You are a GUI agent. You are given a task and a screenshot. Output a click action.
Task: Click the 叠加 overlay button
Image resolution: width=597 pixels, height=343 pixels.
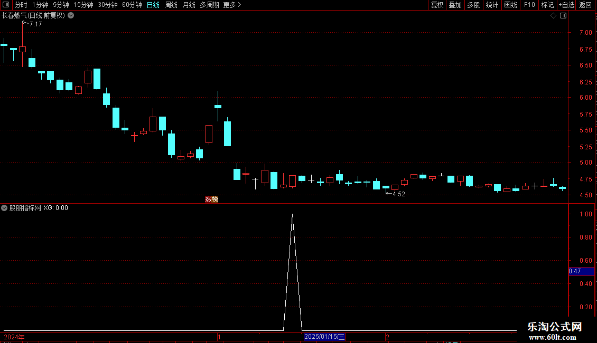coord(455,5)
